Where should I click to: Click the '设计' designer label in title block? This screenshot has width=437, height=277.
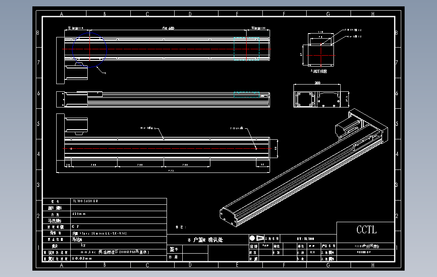(253, 246)
